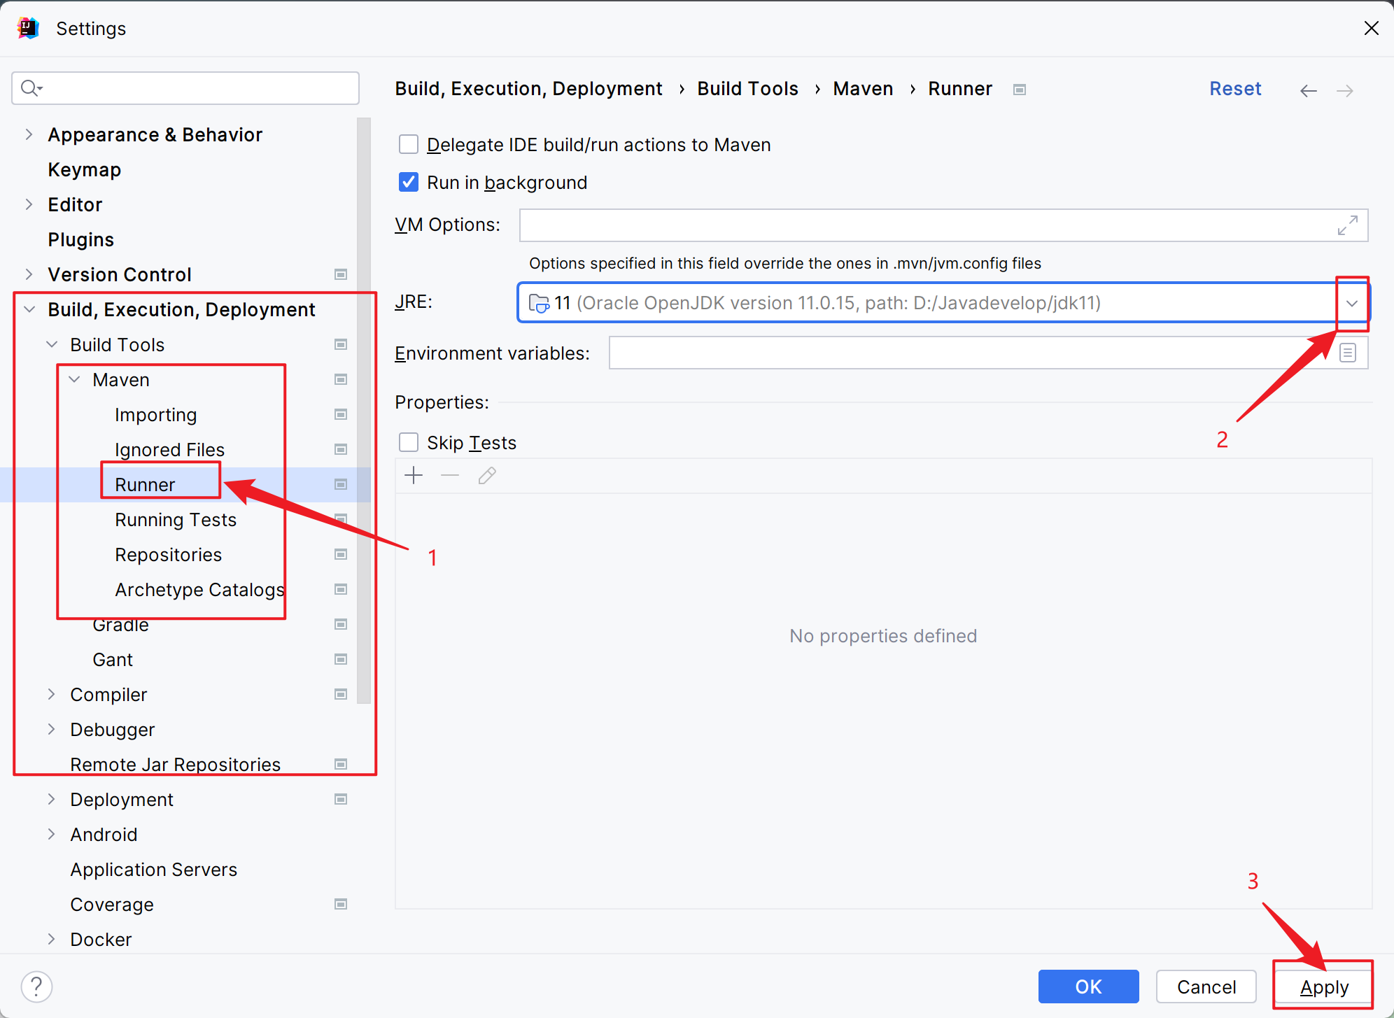1394x1018 pixels.
Task: Expand Appearance & Behavior section
Action: point(29,134)
